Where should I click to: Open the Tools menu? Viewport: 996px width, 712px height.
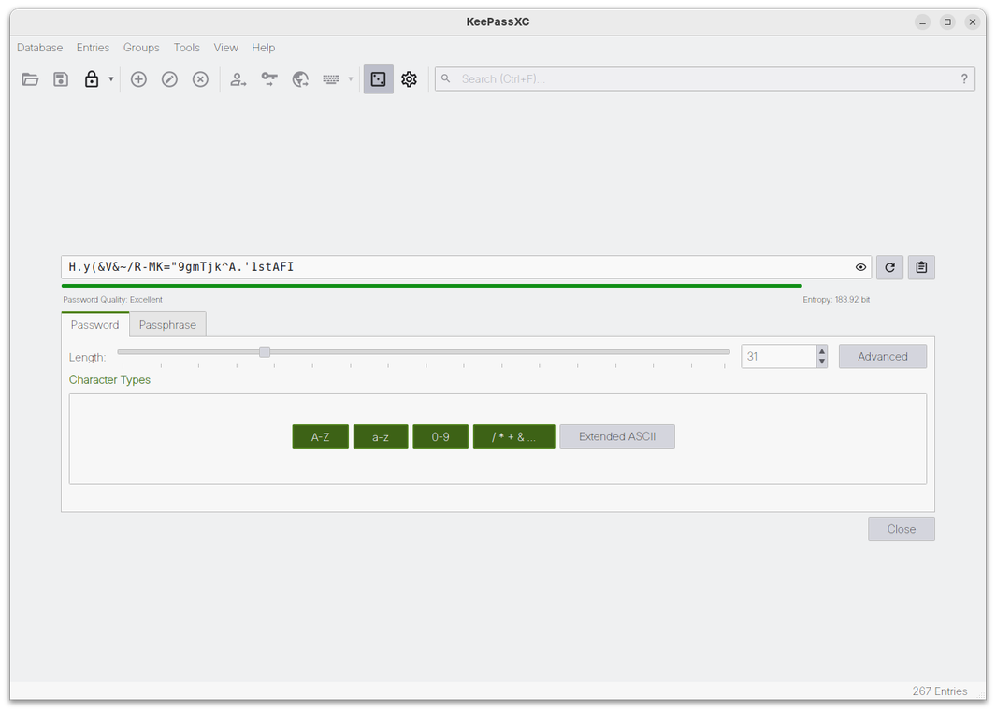pos(187,48)
